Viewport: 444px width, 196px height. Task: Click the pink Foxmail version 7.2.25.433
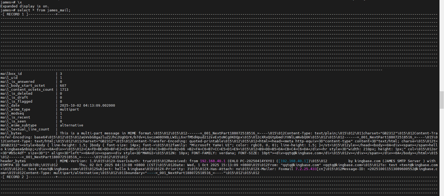click(306, 169)
